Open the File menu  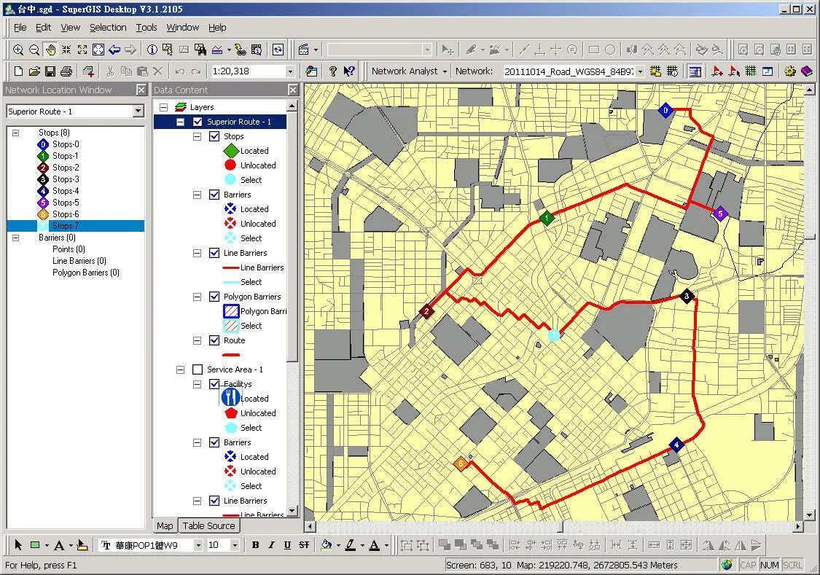(x=20, y=28)
